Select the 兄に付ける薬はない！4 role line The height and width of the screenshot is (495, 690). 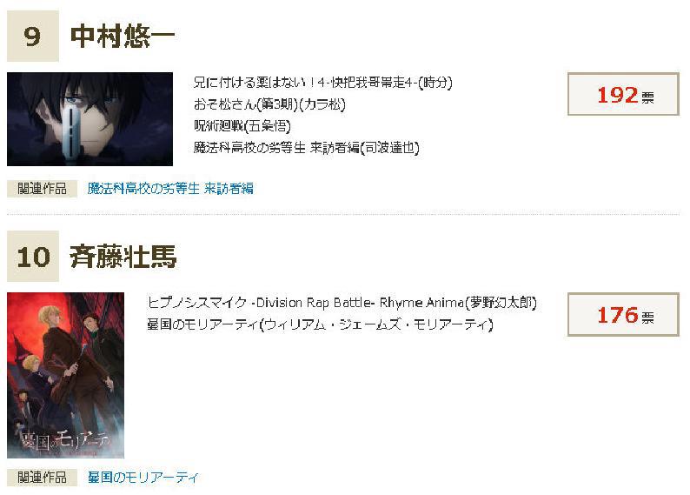point(323,83)
